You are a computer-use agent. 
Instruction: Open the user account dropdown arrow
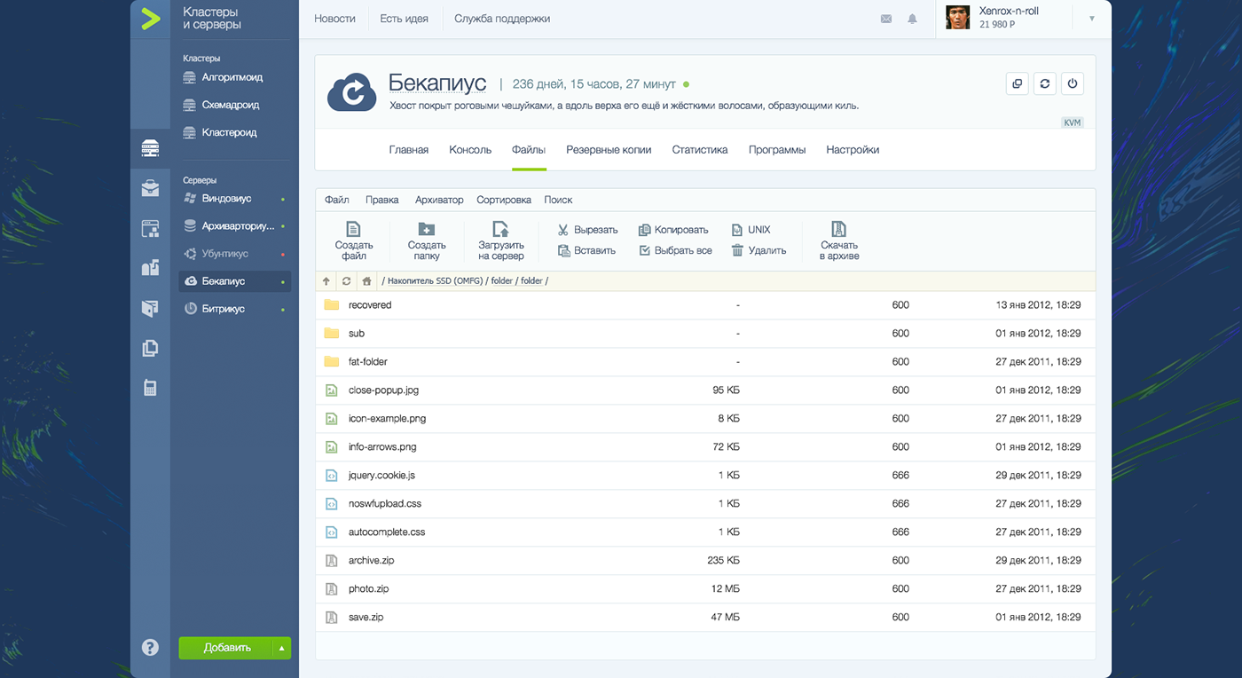[1091, 19]
